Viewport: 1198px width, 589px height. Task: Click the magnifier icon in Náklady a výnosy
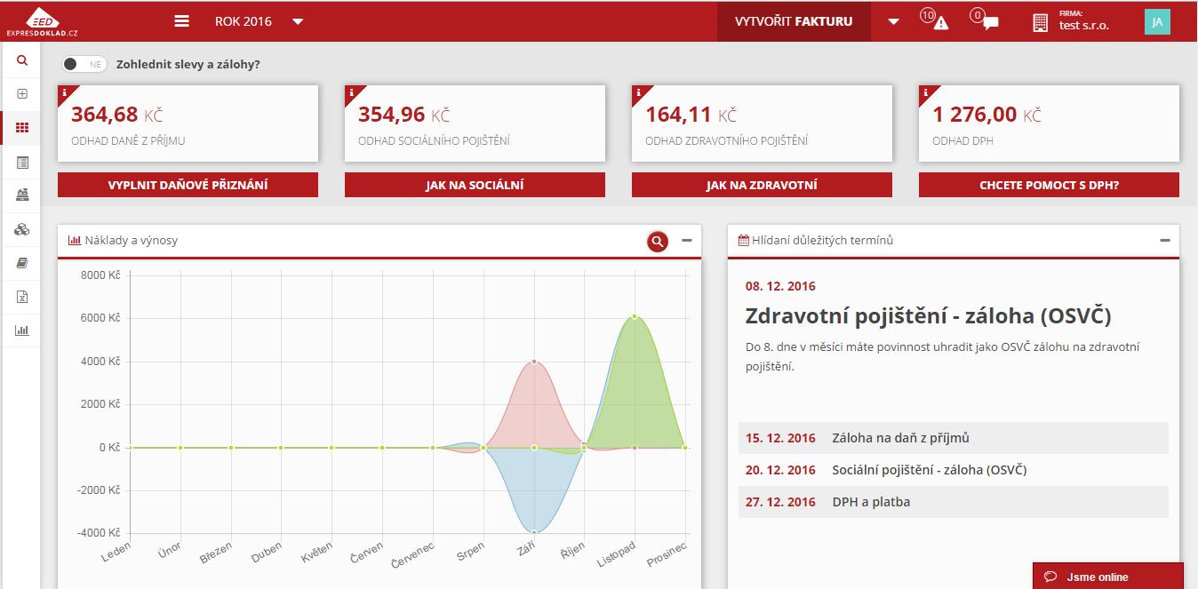(x=657, y=241)
